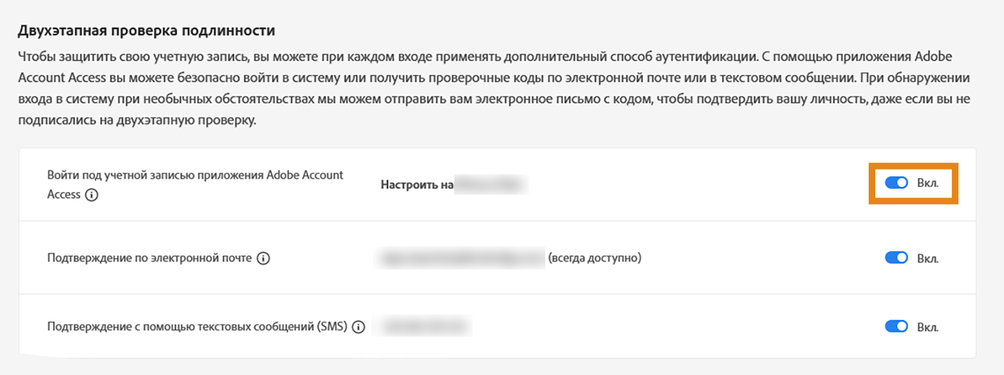This screenshot has width=1004, height=375.
Task: Click the 'Двухэтапная проверка подлинности' heading
Action: pos(146,31)
